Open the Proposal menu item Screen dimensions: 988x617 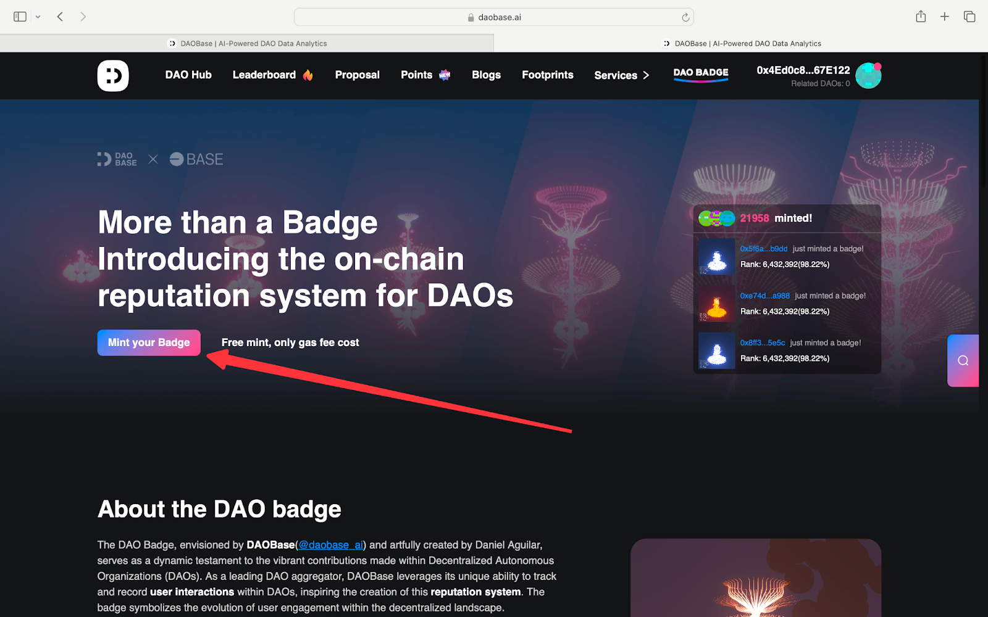[358, 75]
